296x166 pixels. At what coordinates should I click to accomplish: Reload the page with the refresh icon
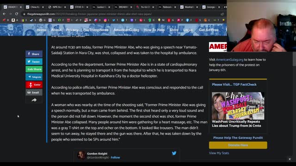[x=17, y=14]
